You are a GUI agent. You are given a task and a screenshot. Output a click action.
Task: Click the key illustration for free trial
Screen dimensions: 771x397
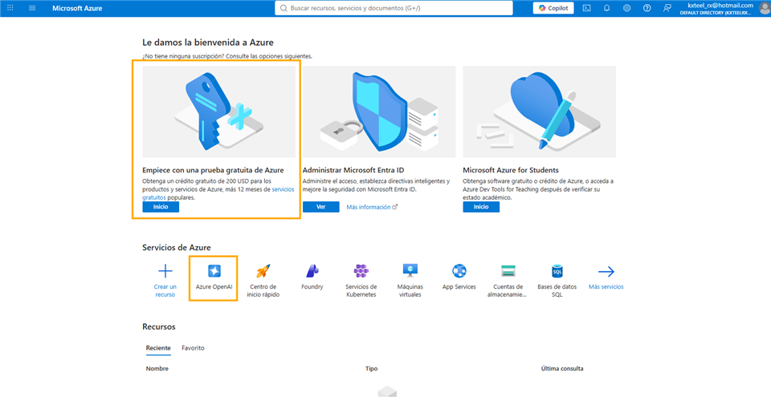[218, 111]
